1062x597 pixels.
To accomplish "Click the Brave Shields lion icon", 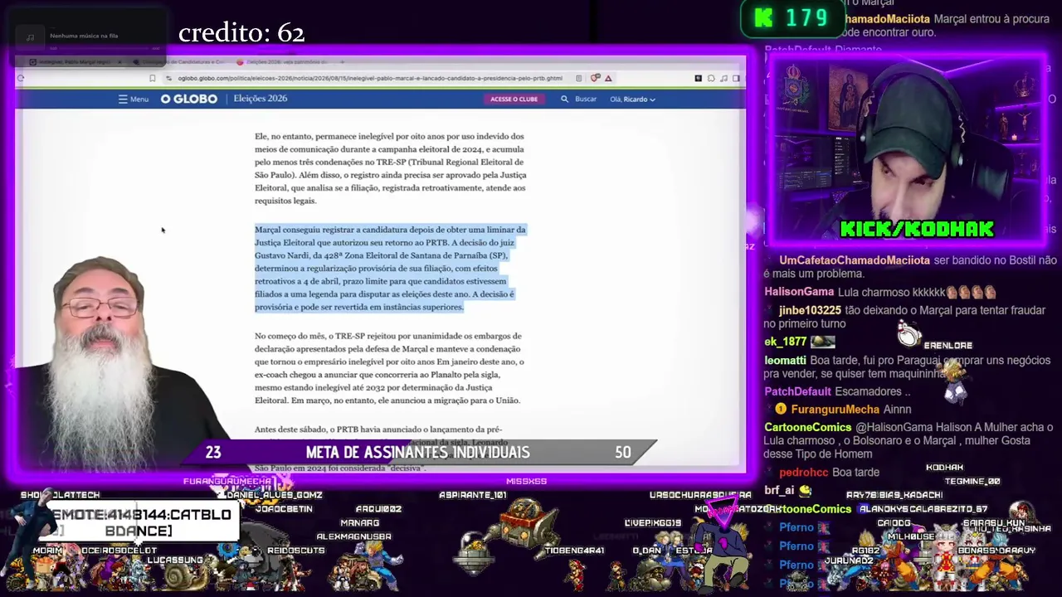I will click(595, 78).
